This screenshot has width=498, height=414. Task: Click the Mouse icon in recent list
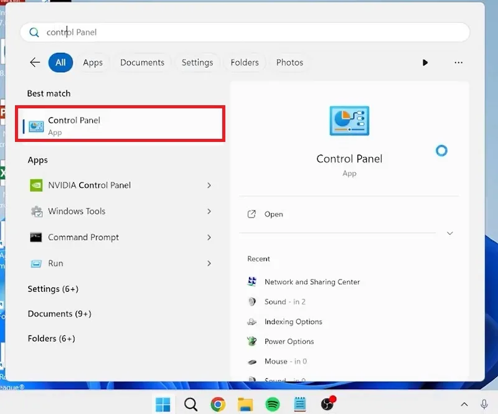click(252, 362)
